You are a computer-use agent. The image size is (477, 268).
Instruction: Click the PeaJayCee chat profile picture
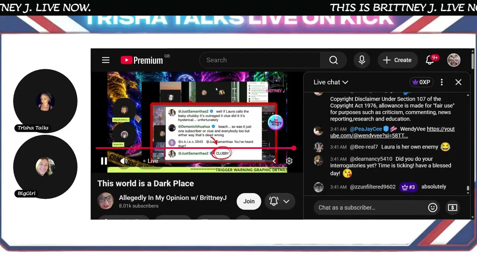(319, 131)
